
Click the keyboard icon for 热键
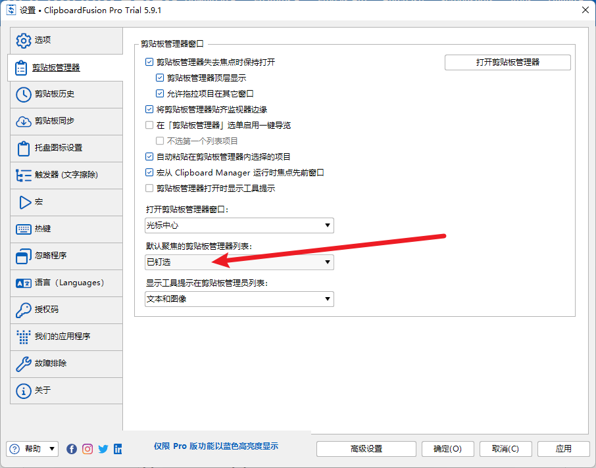[x=24, y=229]
